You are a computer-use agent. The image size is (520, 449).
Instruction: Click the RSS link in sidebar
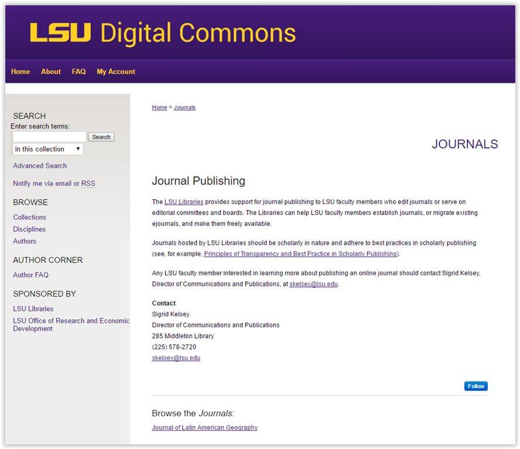pyautogui.click(x=88, y=184)
